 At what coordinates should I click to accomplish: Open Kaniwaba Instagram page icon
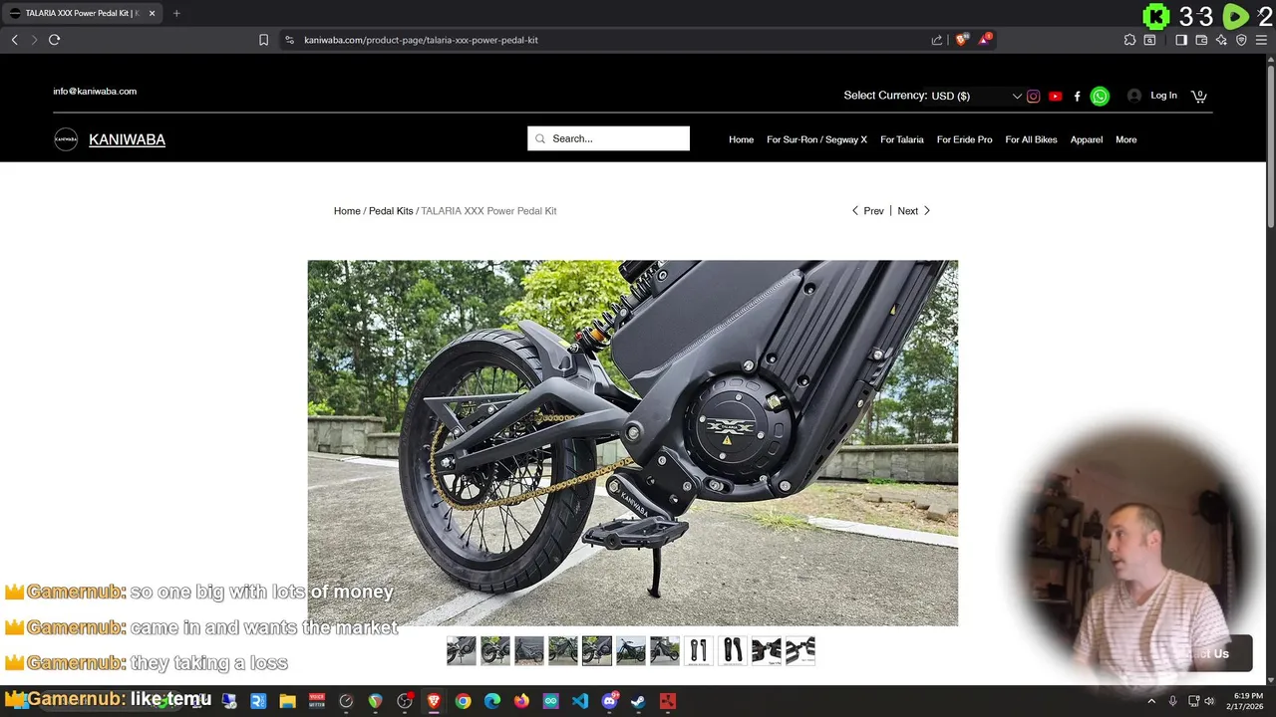(1034, 97)
